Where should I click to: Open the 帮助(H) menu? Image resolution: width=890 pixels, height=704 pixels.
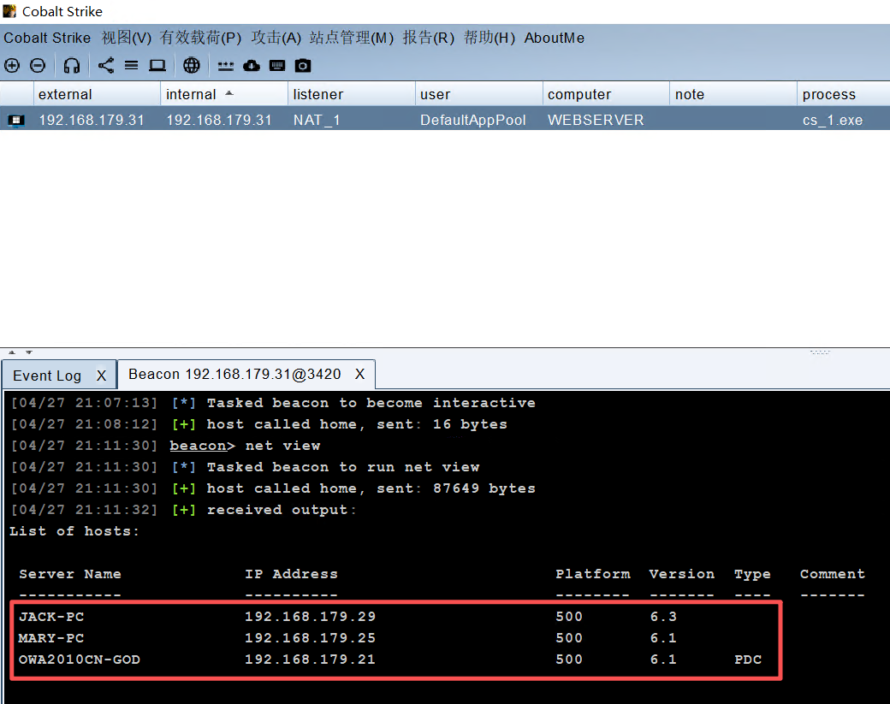(x=489, y=38)
